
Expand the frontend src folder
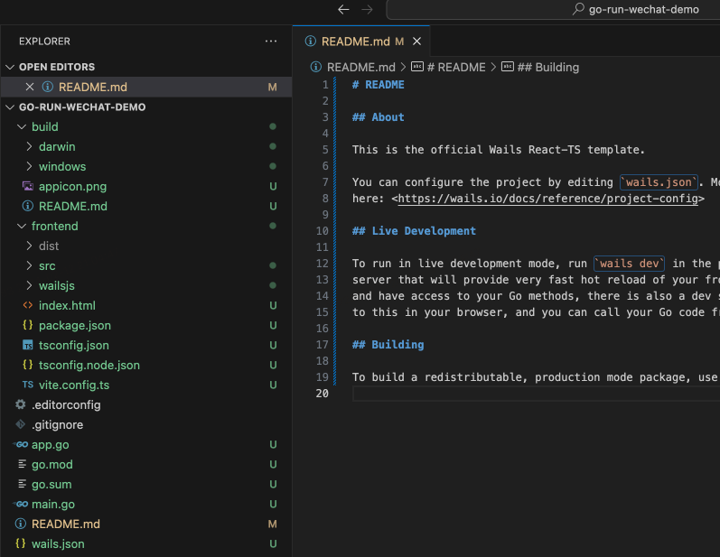(x=30, y=265)
